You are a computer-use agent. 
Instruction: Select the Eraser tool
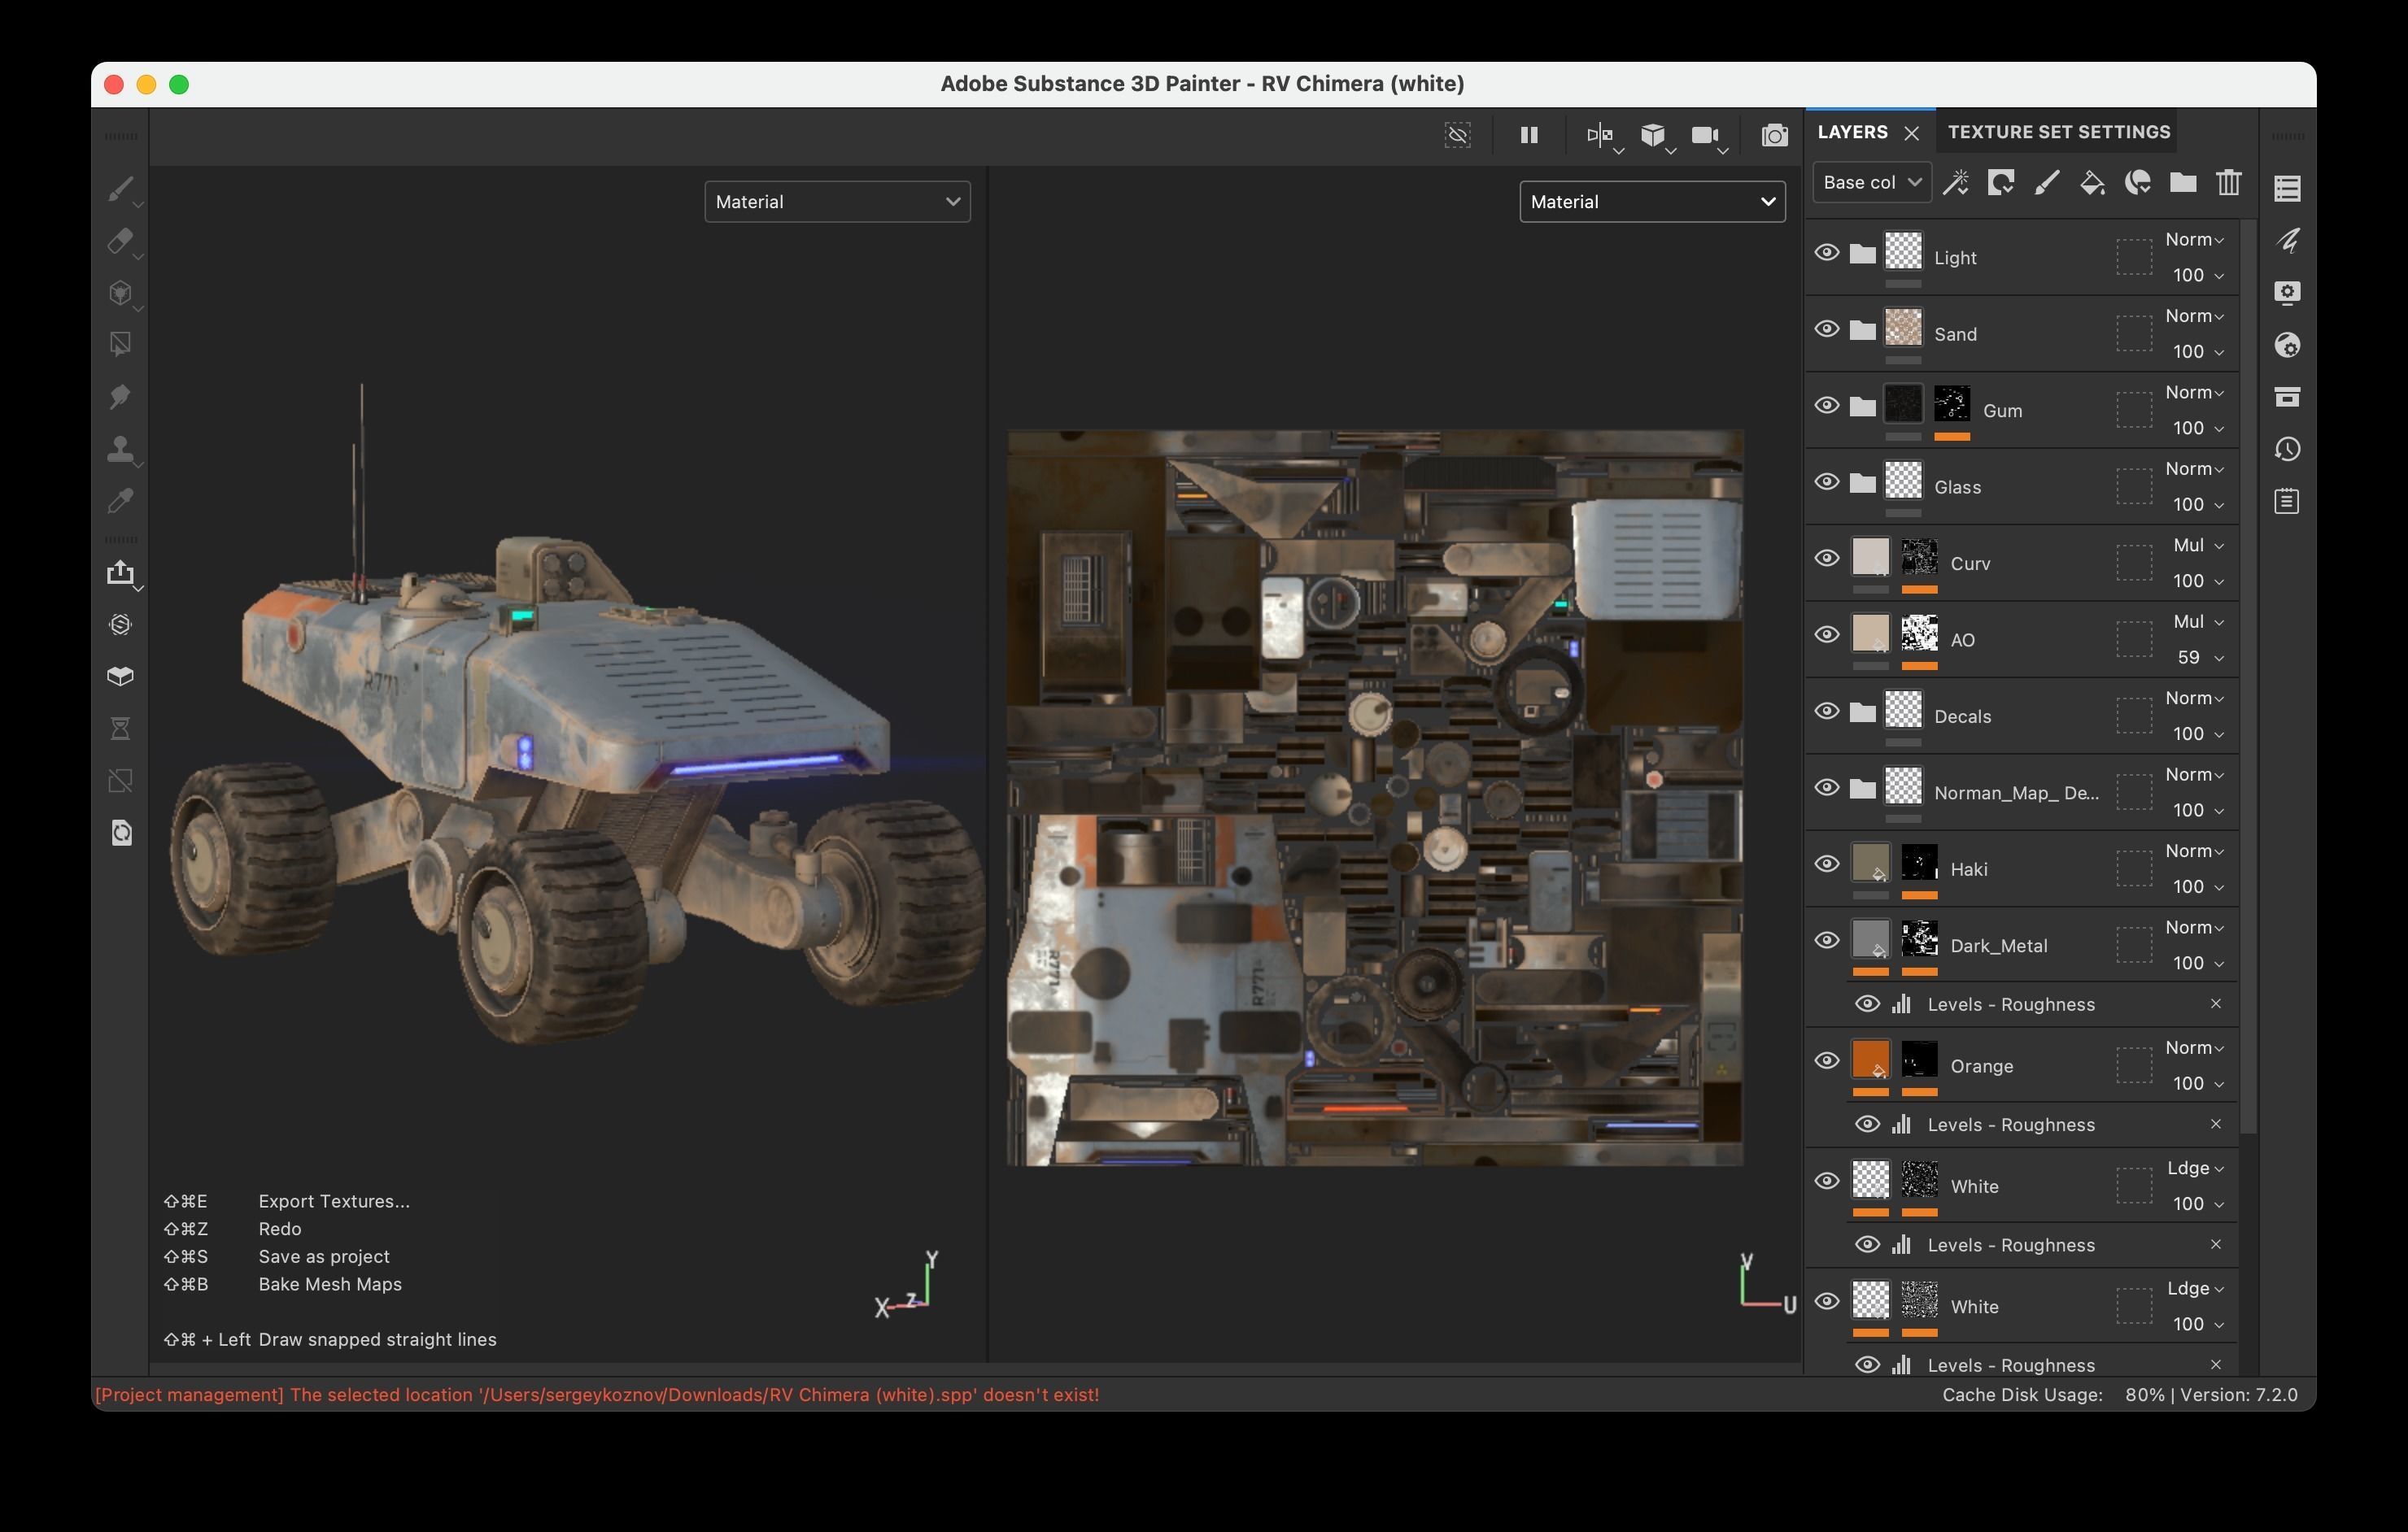coord(120,240)
